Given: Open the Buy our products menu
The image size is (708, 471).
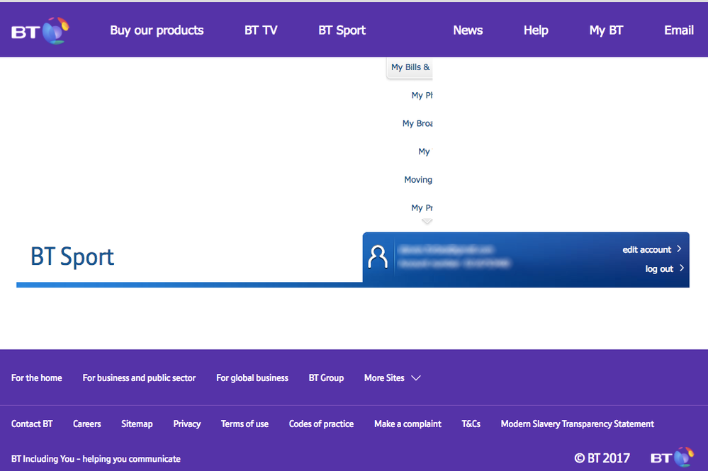Looking at the screenshot, I should pos(157,30).
